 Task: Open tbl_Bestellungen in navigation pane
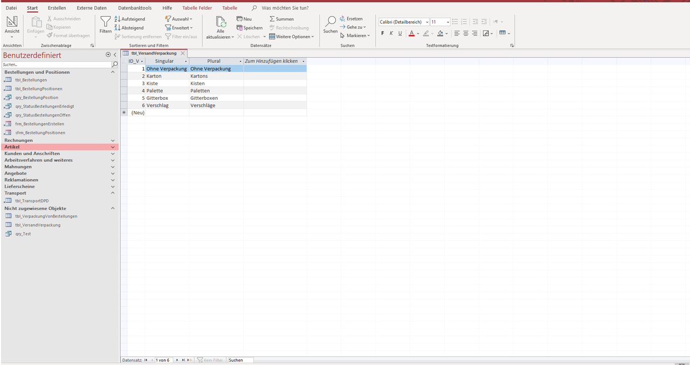coord(31,80)
